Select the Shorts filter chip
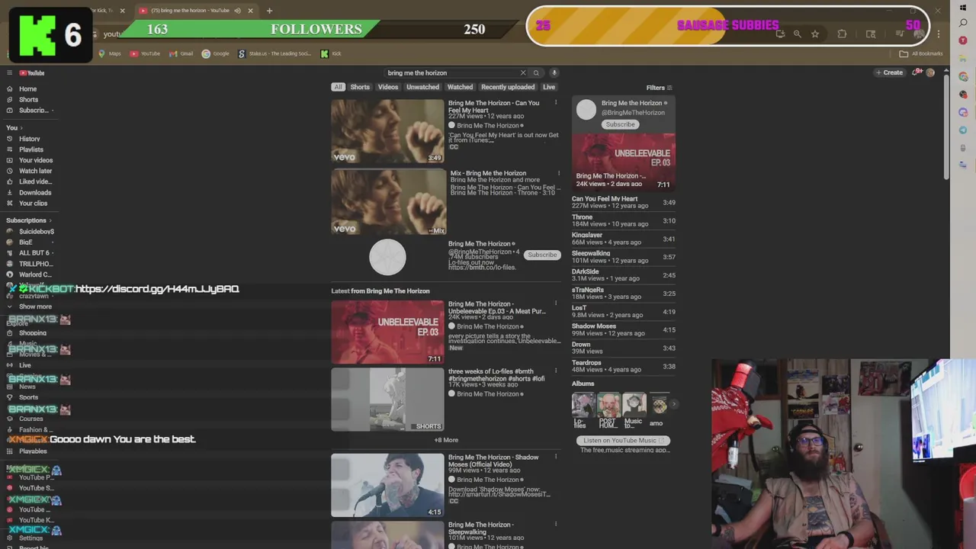The height and width of the screenshot is (549, 976). point(360,87)
